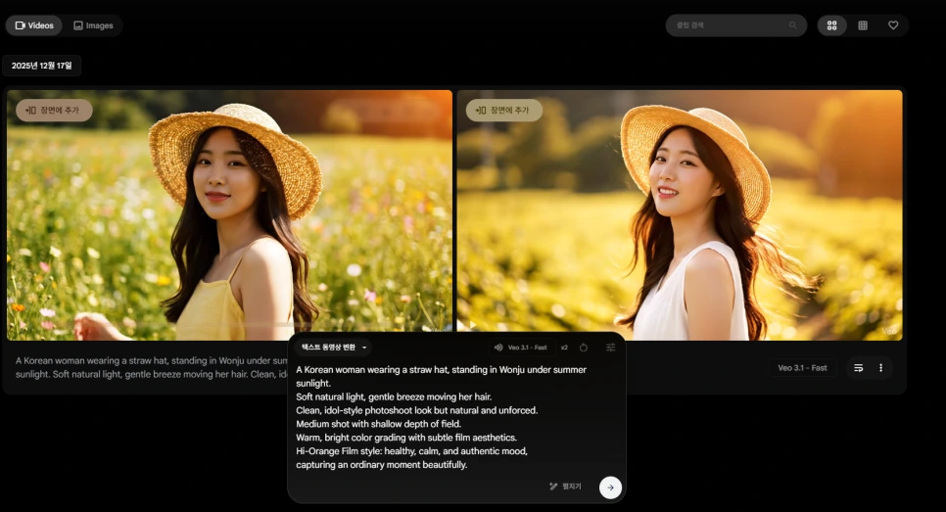Open the sliders settings icon in the prompt box

(610, 348)
